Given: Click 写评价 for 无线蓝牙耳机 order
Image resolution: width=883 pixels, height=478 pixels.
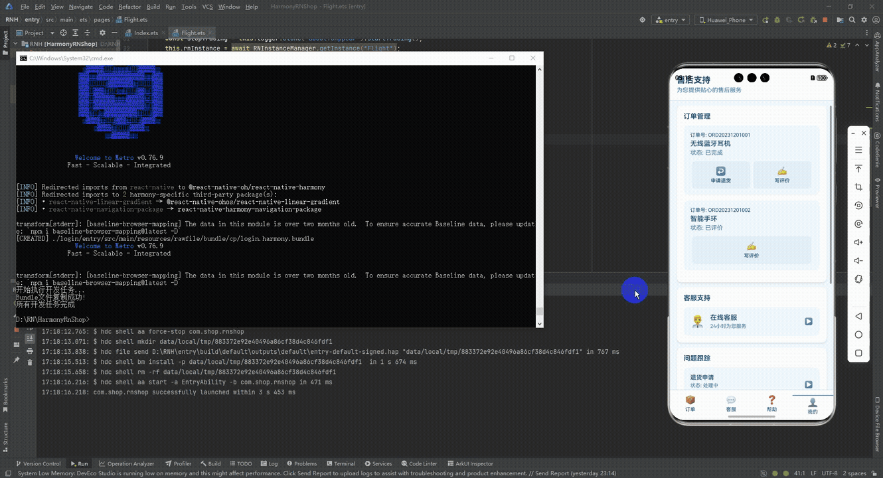Looking at the screenshot, I should (782, 175).
